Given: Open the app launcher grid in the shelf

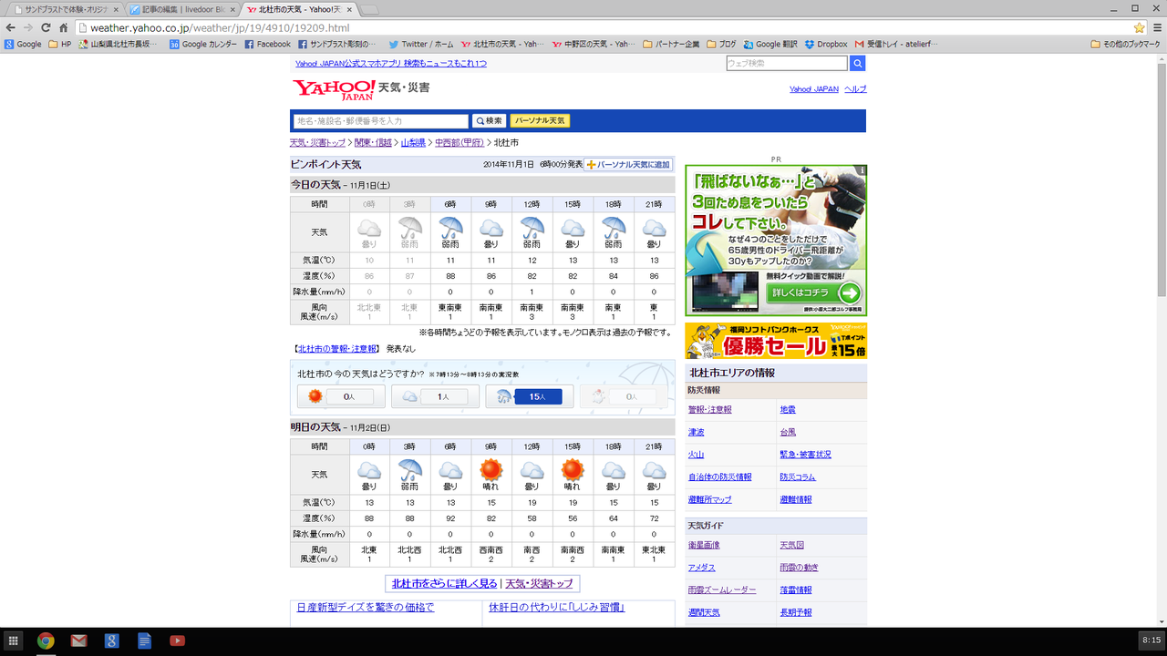Looking at the screenshot, I should pos(13,641).
